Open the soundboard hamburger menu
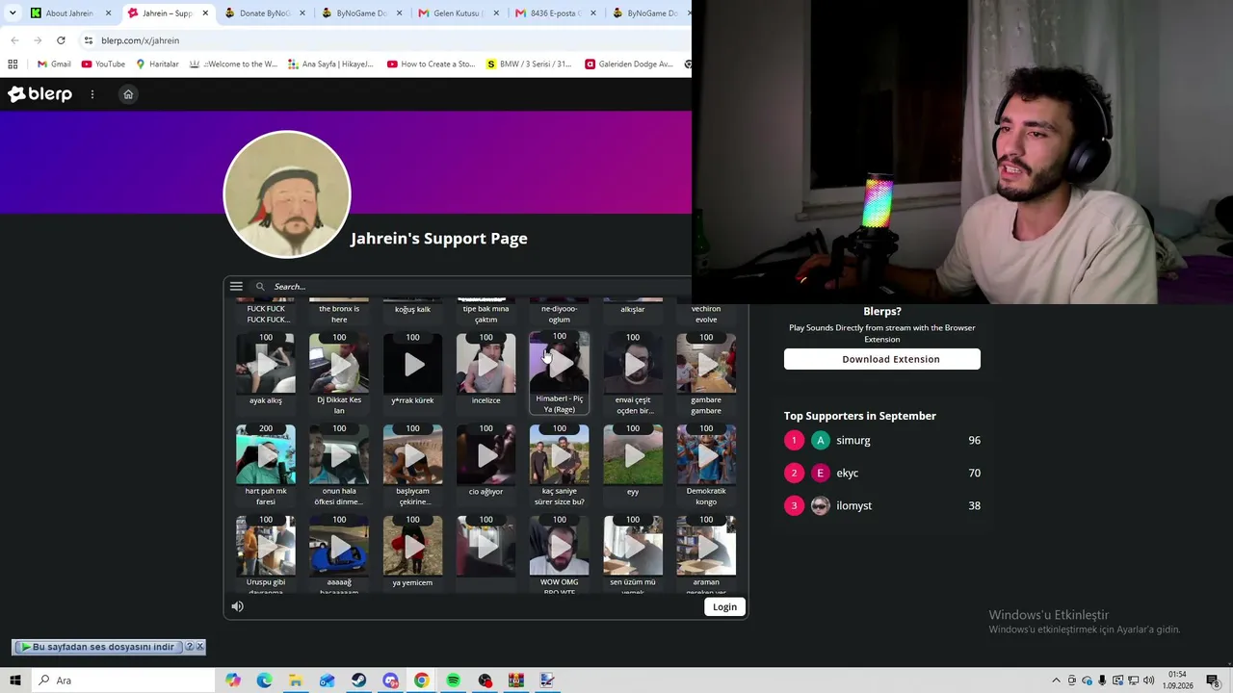The image size is (1233, 693). coord(236,286)
